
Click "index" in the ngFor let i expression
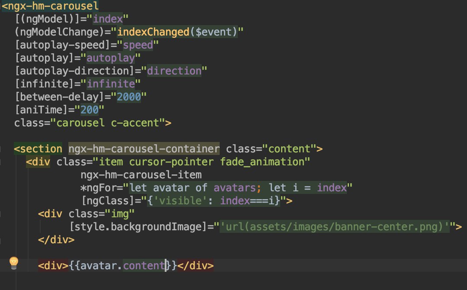click(332, 188)
